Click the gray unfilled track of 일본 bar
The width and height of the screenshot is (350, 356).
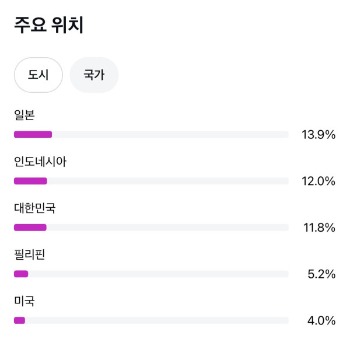pyautogui.click(x=169, y=135)
